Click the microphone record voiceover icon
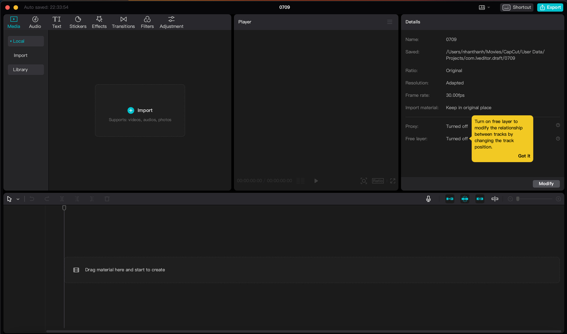567x334 pixels. 429,199
